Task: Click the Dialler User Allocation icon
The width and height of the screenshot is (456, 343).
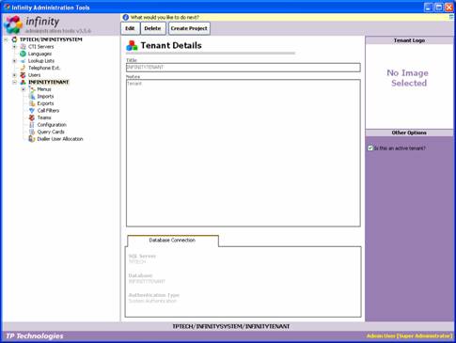Action: (x=32, y=139)
